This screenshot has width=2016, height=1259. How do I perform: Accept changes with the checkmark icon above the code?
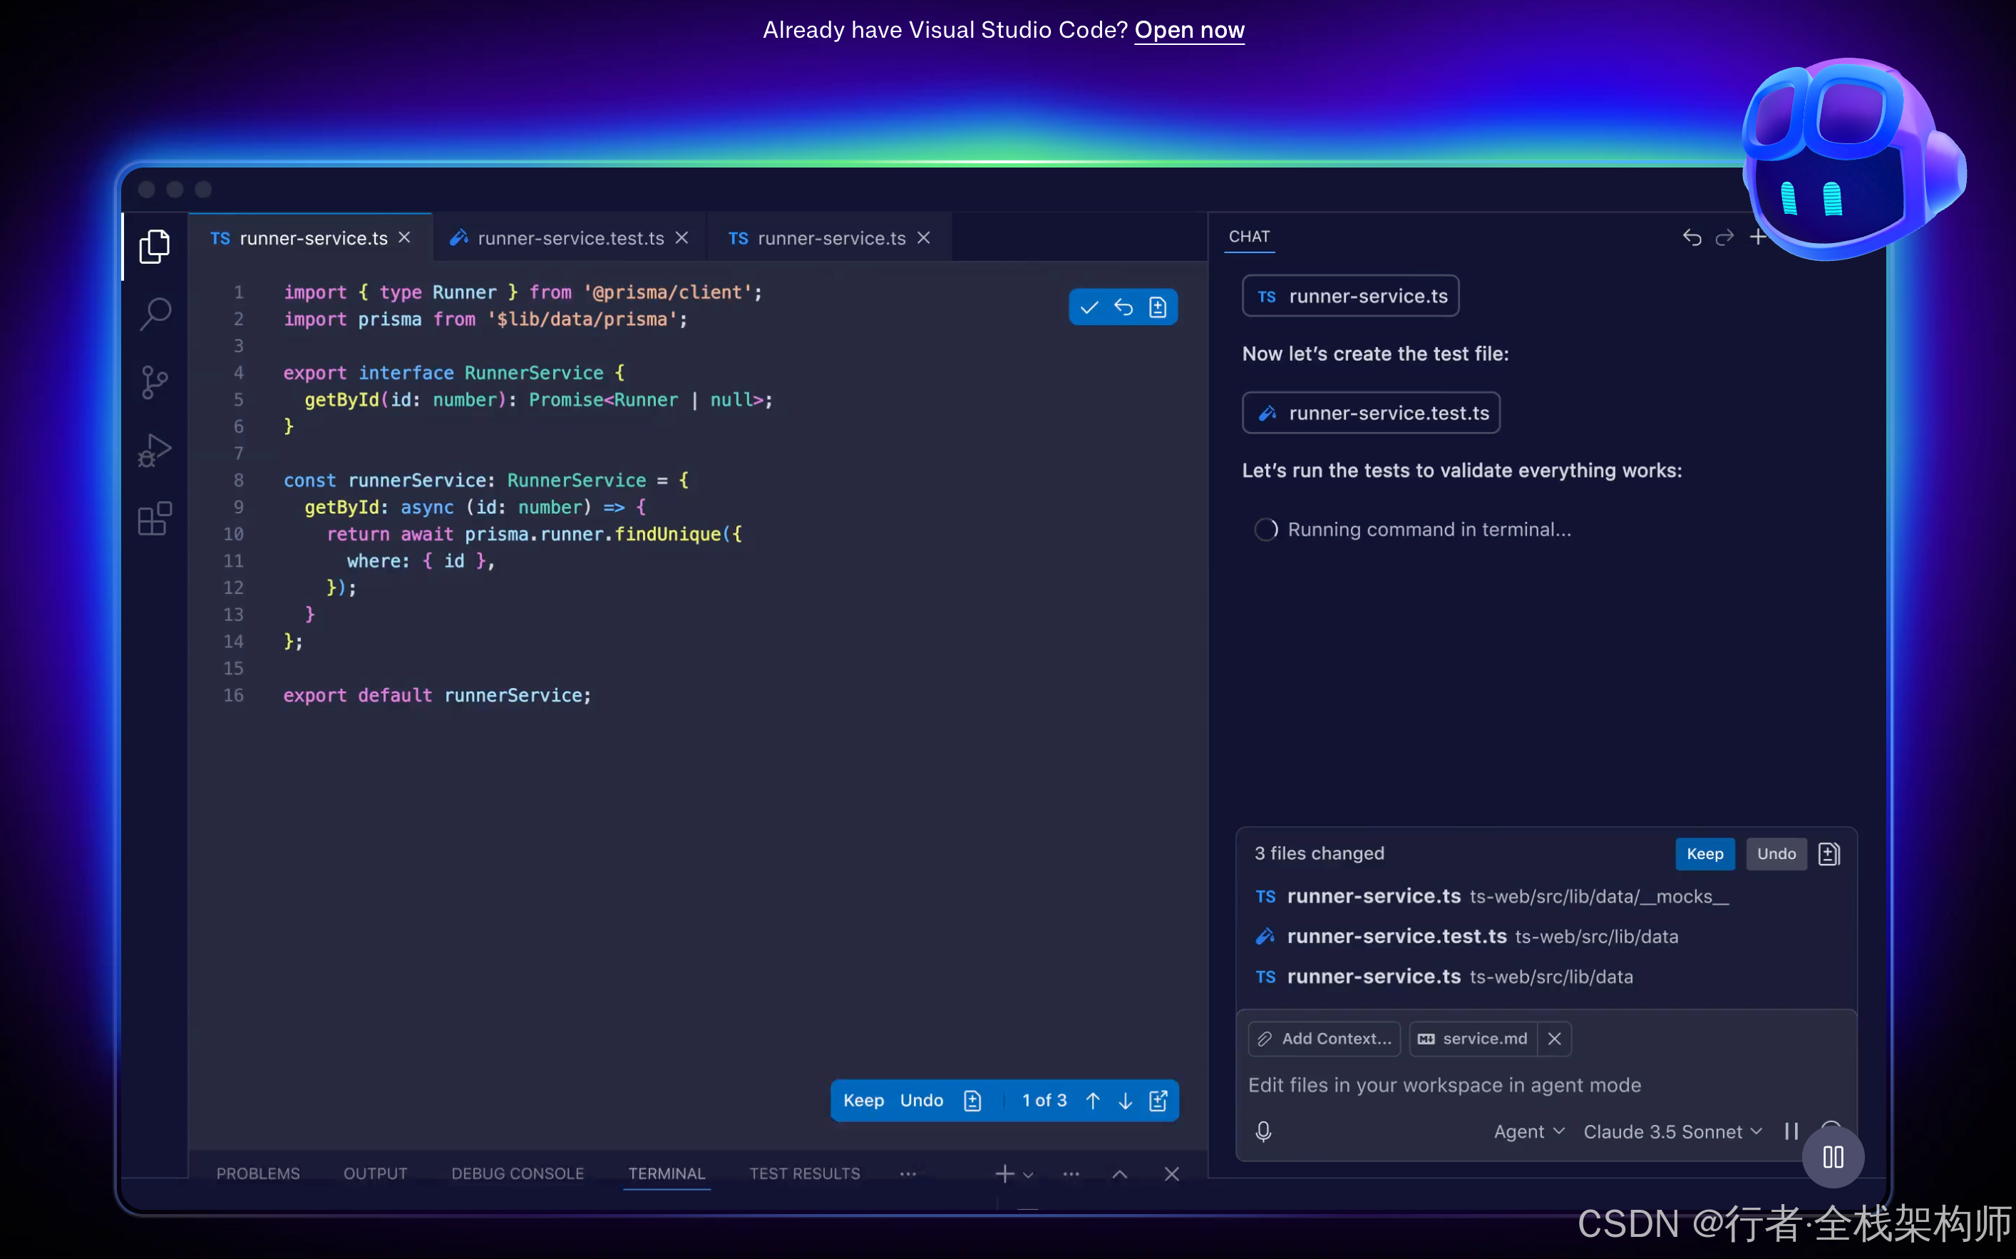[1089, 307]
